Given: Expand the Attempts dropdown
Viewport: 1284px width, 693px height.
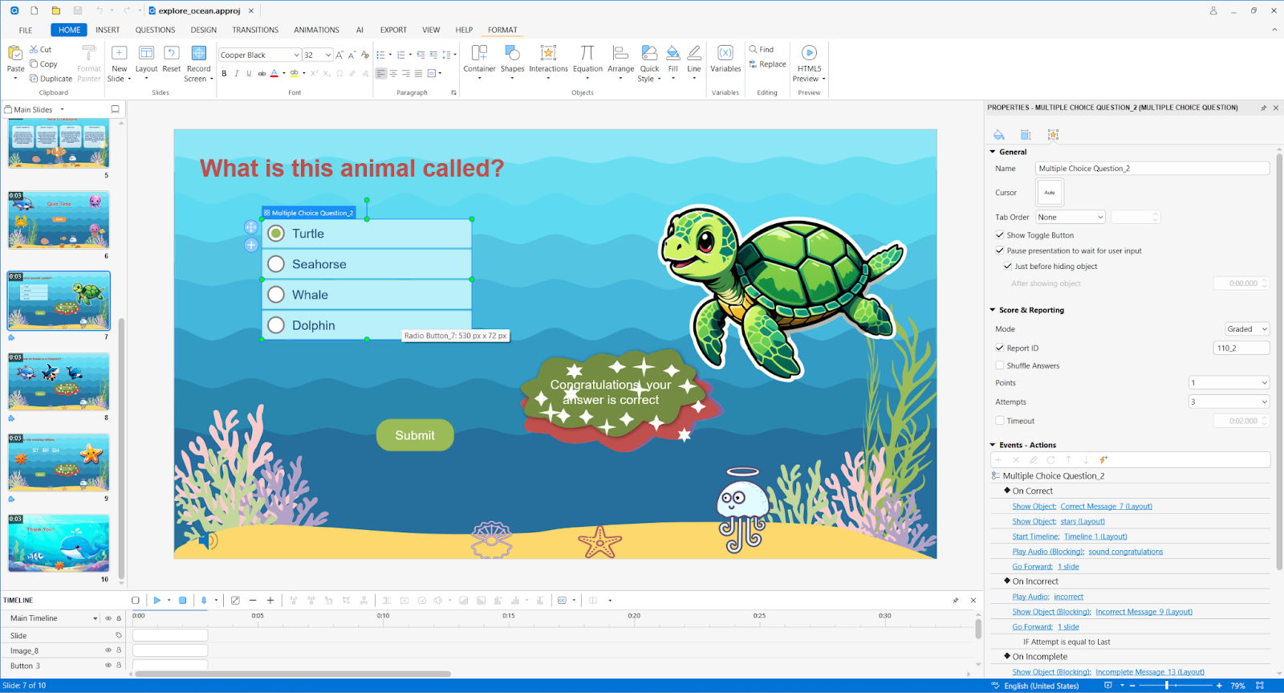Looking at the screenshot, I should (x=1229, y=402).
